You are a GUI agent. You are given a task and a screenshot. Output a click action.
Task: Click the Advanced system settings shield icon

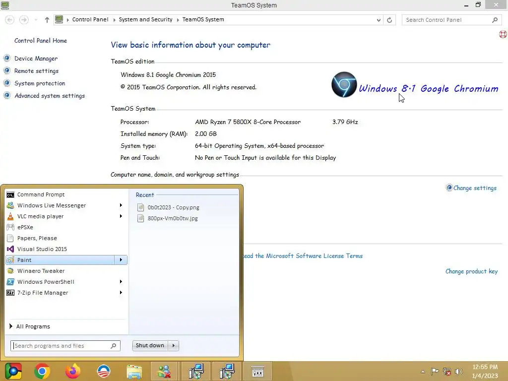pos(7,95)
